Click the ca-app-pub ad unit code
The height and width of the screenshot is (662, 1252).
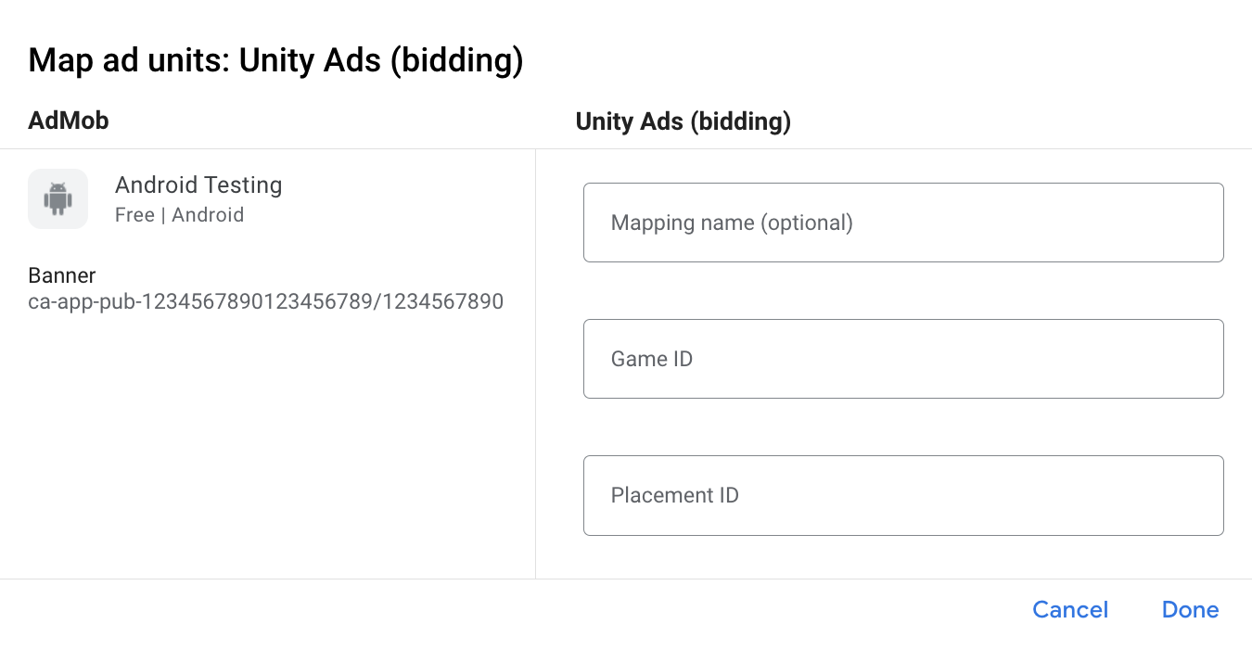pyautogui.click(x=265, y=301)
